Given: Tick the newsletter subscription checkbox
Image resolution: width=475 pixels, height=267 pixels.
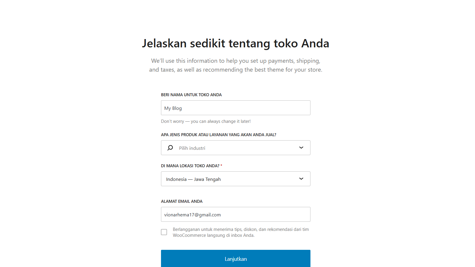Looking at the screenshot, I should (x=164, y=232).
